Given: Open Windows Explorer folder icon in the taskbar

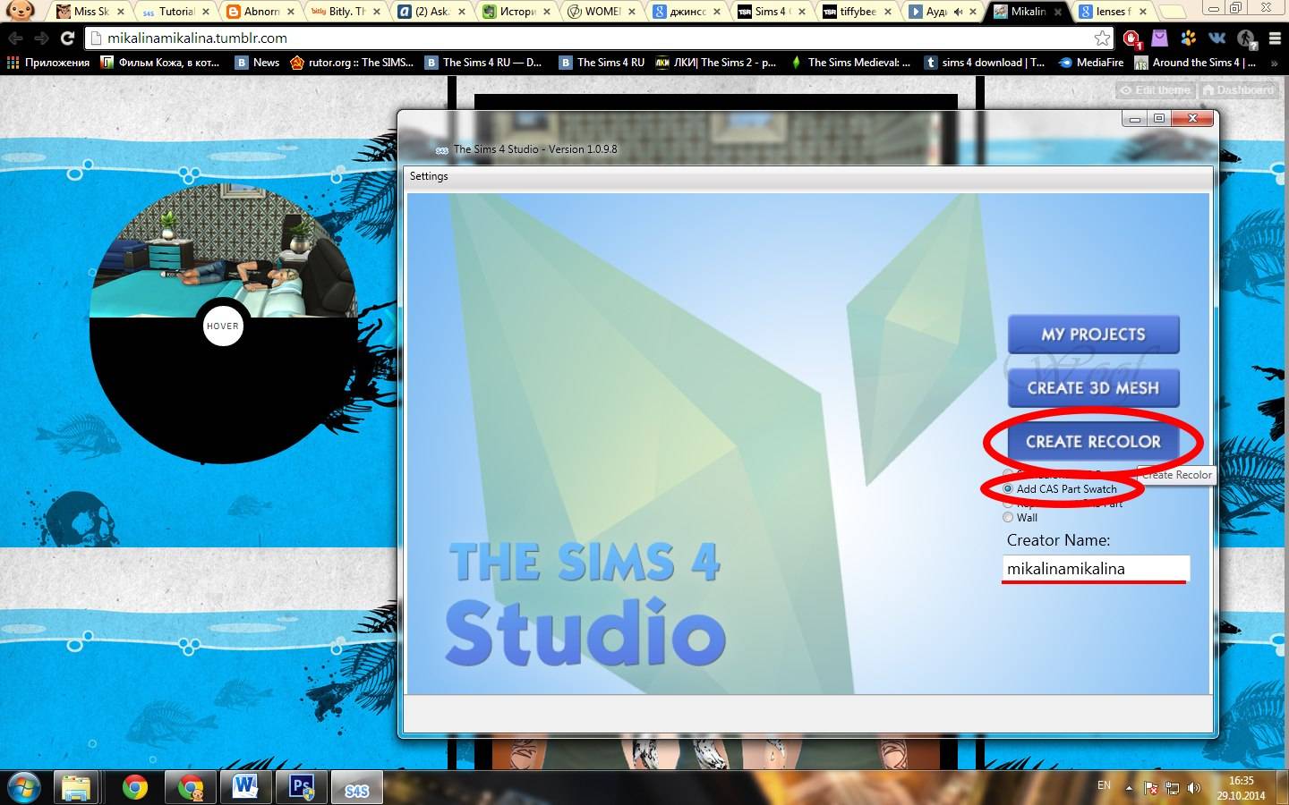Looking at the screenshot, I should pyautogui.click(x=77, y=787).
